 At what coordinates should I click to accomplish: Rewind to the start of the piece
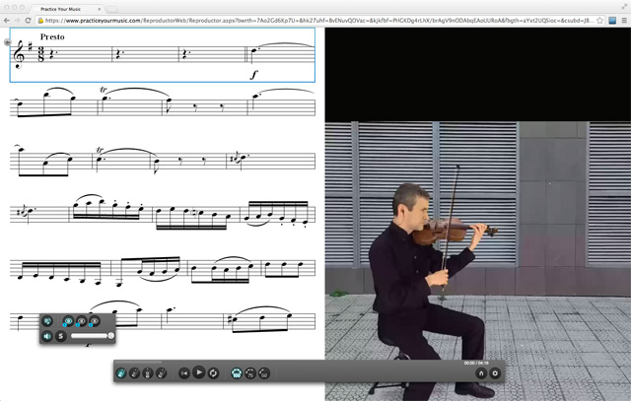[184, 373]
